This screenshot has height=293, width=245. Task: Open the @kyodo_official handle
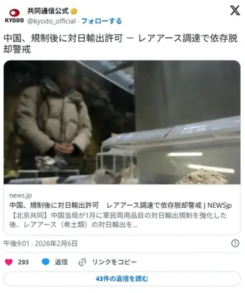(51, 21)
